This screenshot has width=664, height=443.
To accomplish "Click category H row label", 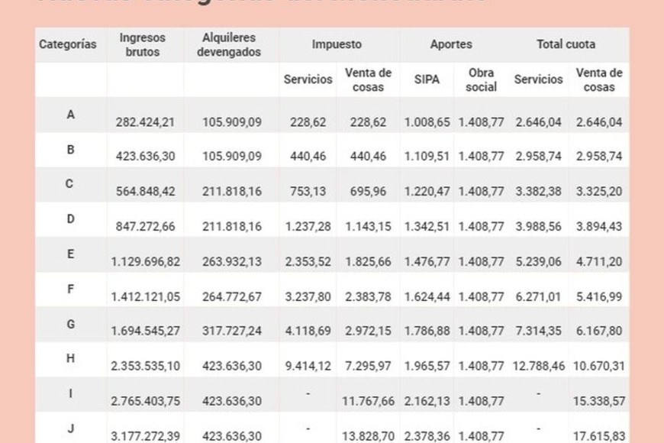I will 71,359.
